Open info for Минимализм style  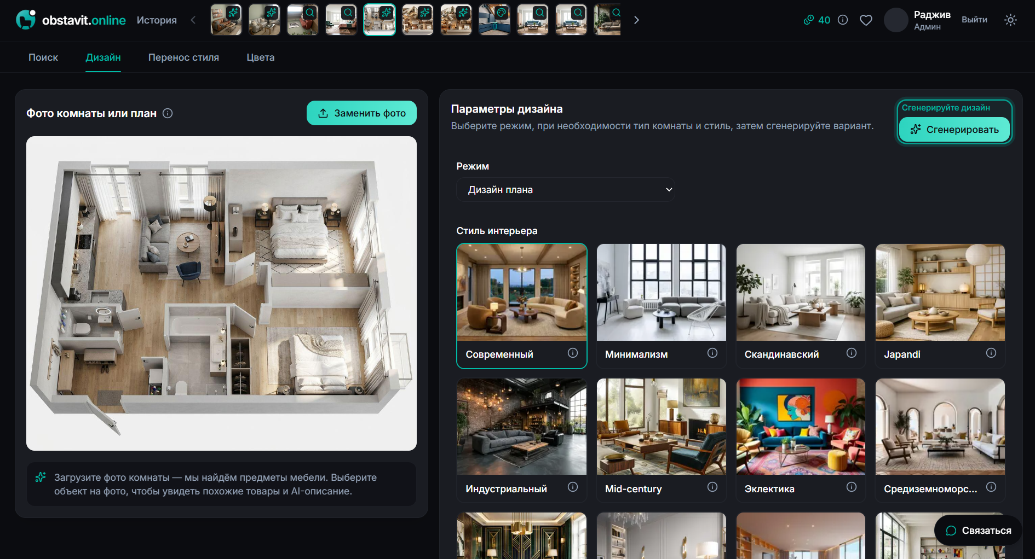tap(712, 353)
